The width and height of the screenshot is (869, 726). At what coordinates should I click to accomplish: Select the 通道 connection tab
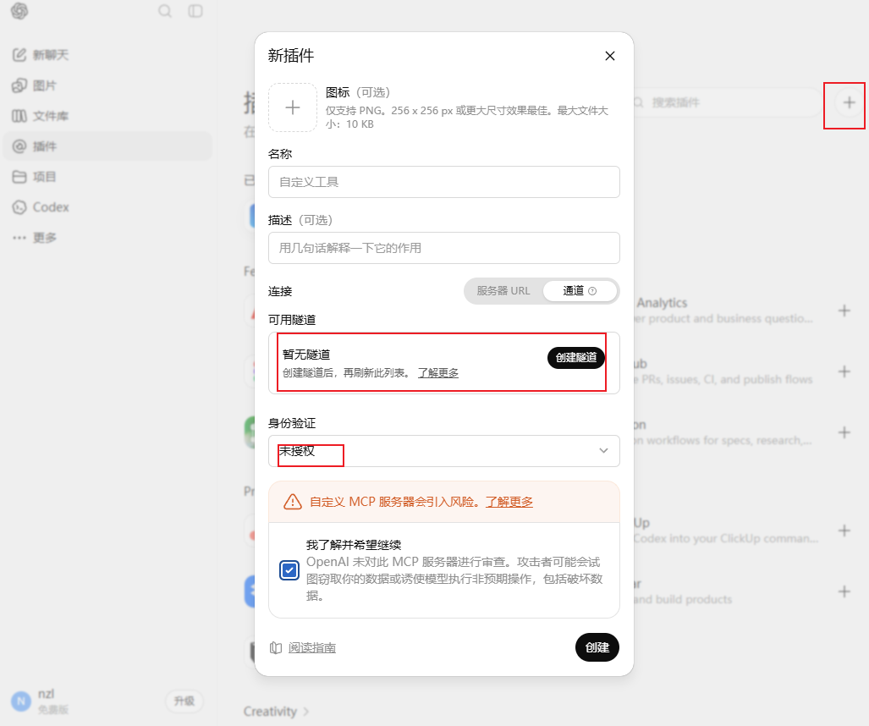[580, 291]
